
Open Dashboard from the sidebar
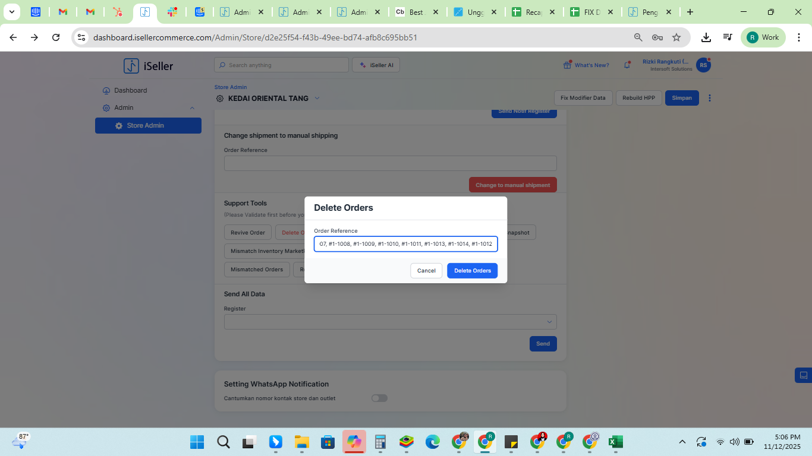click(130, 91)
